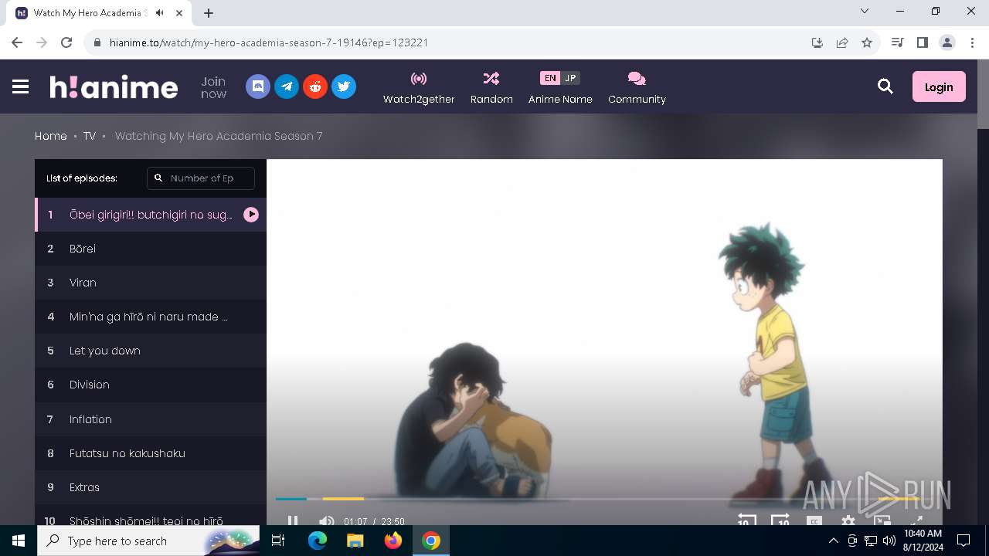The width and height of the screenshot is (989, 556).
Task: Open the site search magnifier
Action: [x=885, y=86]
